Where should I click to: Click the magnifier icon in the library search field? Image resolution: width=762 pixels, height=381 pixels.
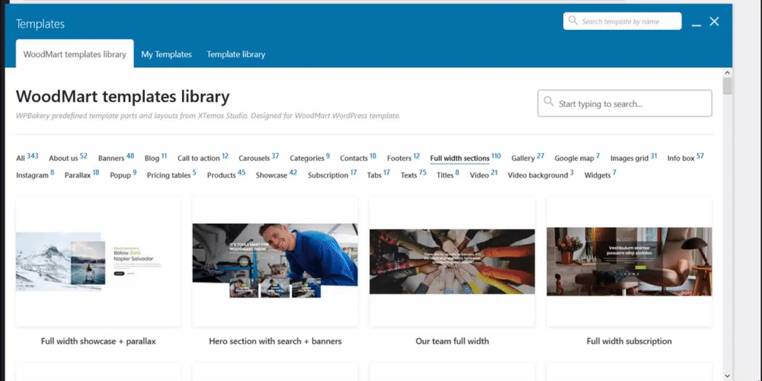point(549,101)
